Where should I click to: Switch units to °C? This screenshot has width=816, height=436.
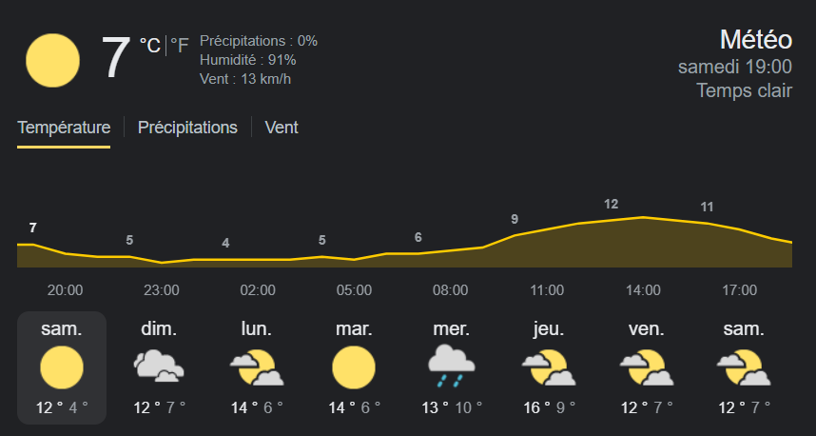point(149,46)
